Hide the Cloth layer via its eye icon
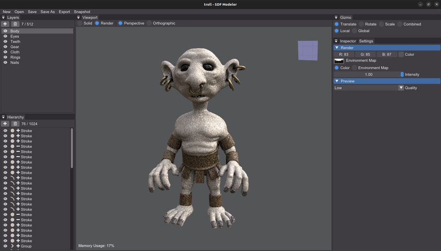The height and width of the screenshot is (251, 441). (x=5, y=52)
